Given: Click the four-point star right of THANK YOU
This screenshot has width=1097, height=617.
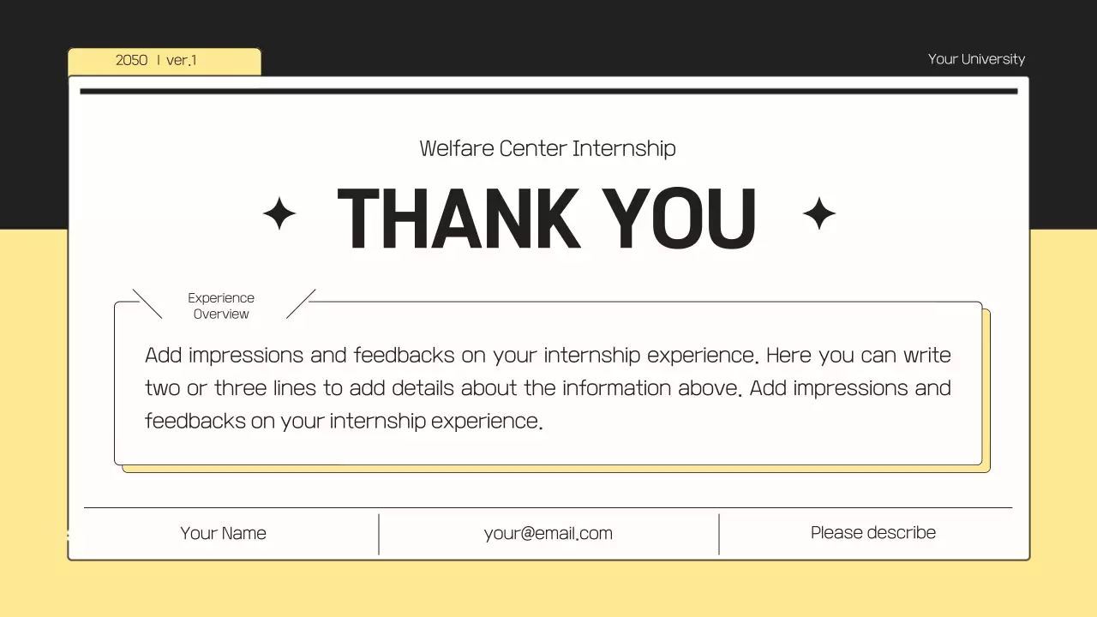Looking at the screenshot, I should tap(818, 213).
